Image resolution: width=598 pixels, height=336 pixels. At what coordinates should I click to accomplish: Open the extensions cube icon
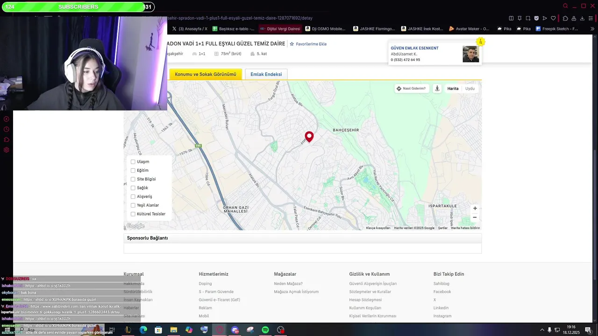(x=565, y=18)
